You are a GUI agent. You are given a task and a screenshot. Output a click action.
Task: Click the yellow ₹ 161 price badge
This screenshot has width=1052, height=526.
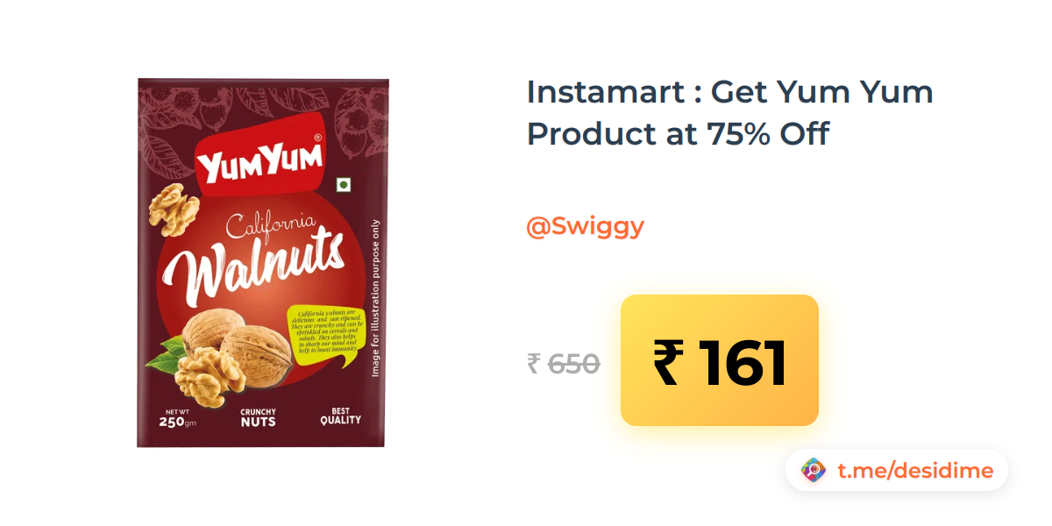[720, 360]
